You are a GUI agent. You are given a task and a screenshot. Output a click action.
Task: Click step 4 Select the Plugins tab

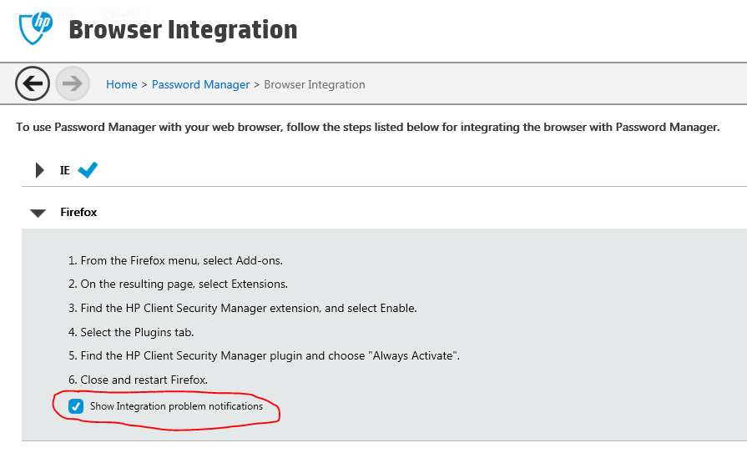coord(131,332)
